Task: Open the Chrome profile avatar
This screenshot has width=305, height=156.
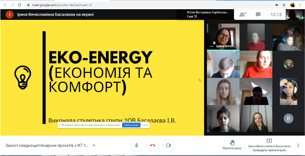Action: 293,5
